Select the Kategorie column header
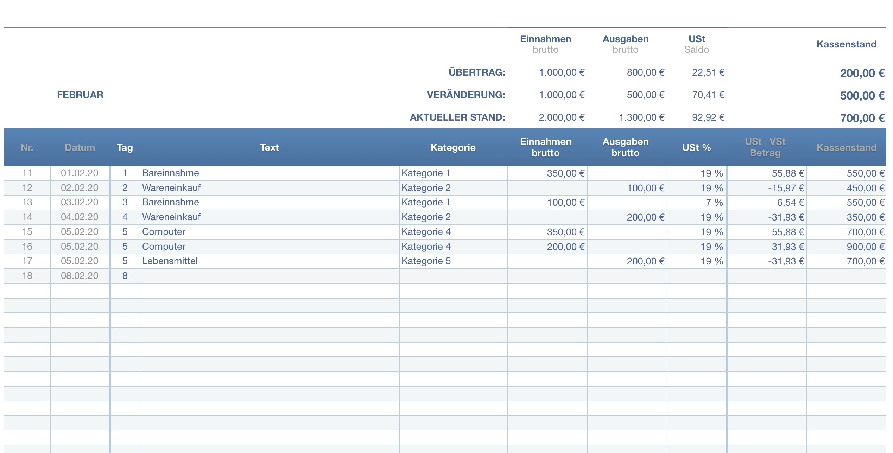The height and width of the screenshot is (453, 893). click(453, 147)
